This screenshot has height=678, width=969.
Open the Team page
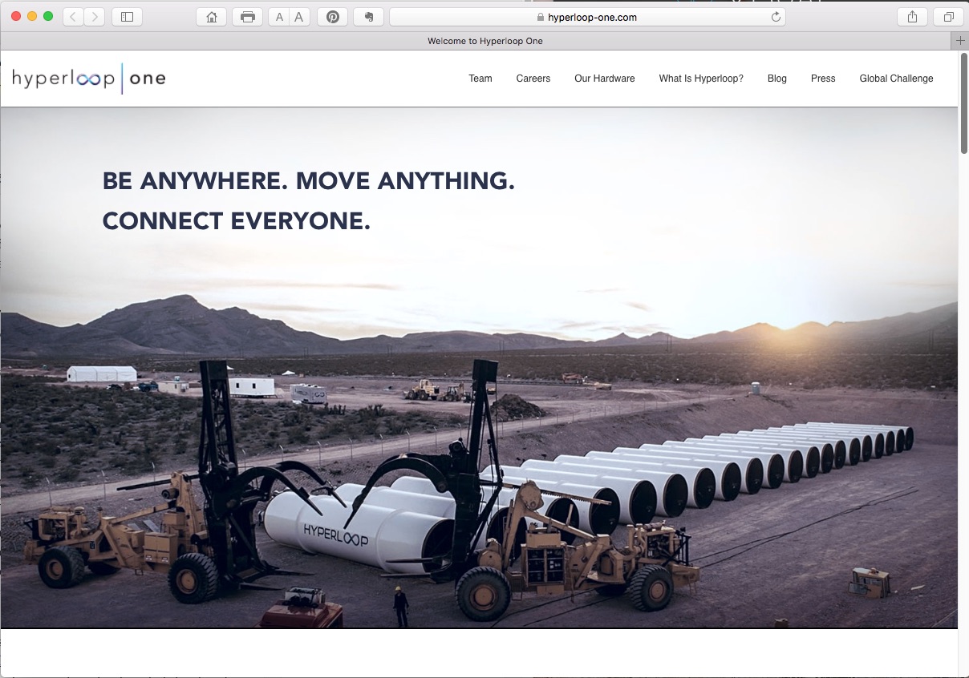click(480, 79)
